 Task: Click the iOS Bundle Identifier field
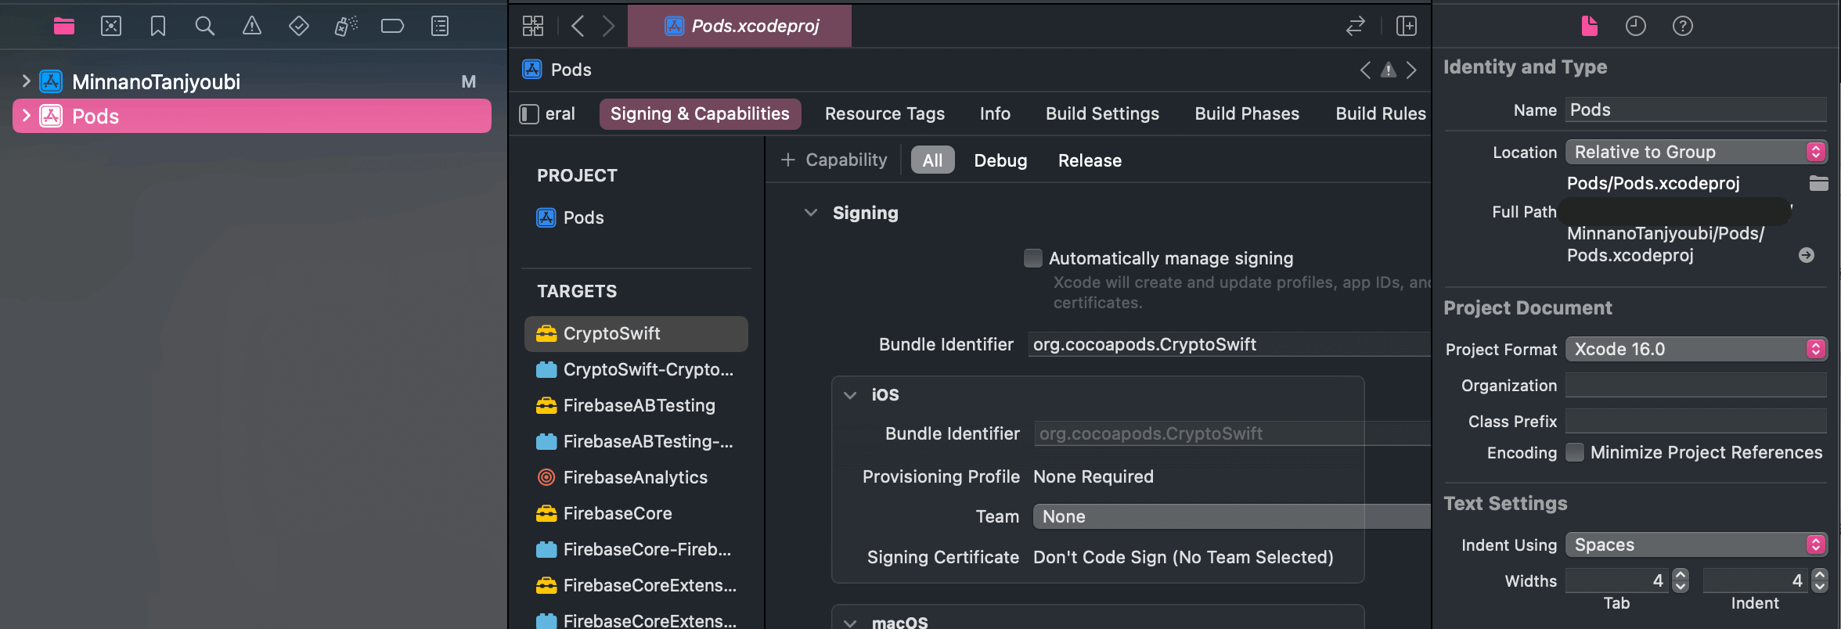(1233, 433)
